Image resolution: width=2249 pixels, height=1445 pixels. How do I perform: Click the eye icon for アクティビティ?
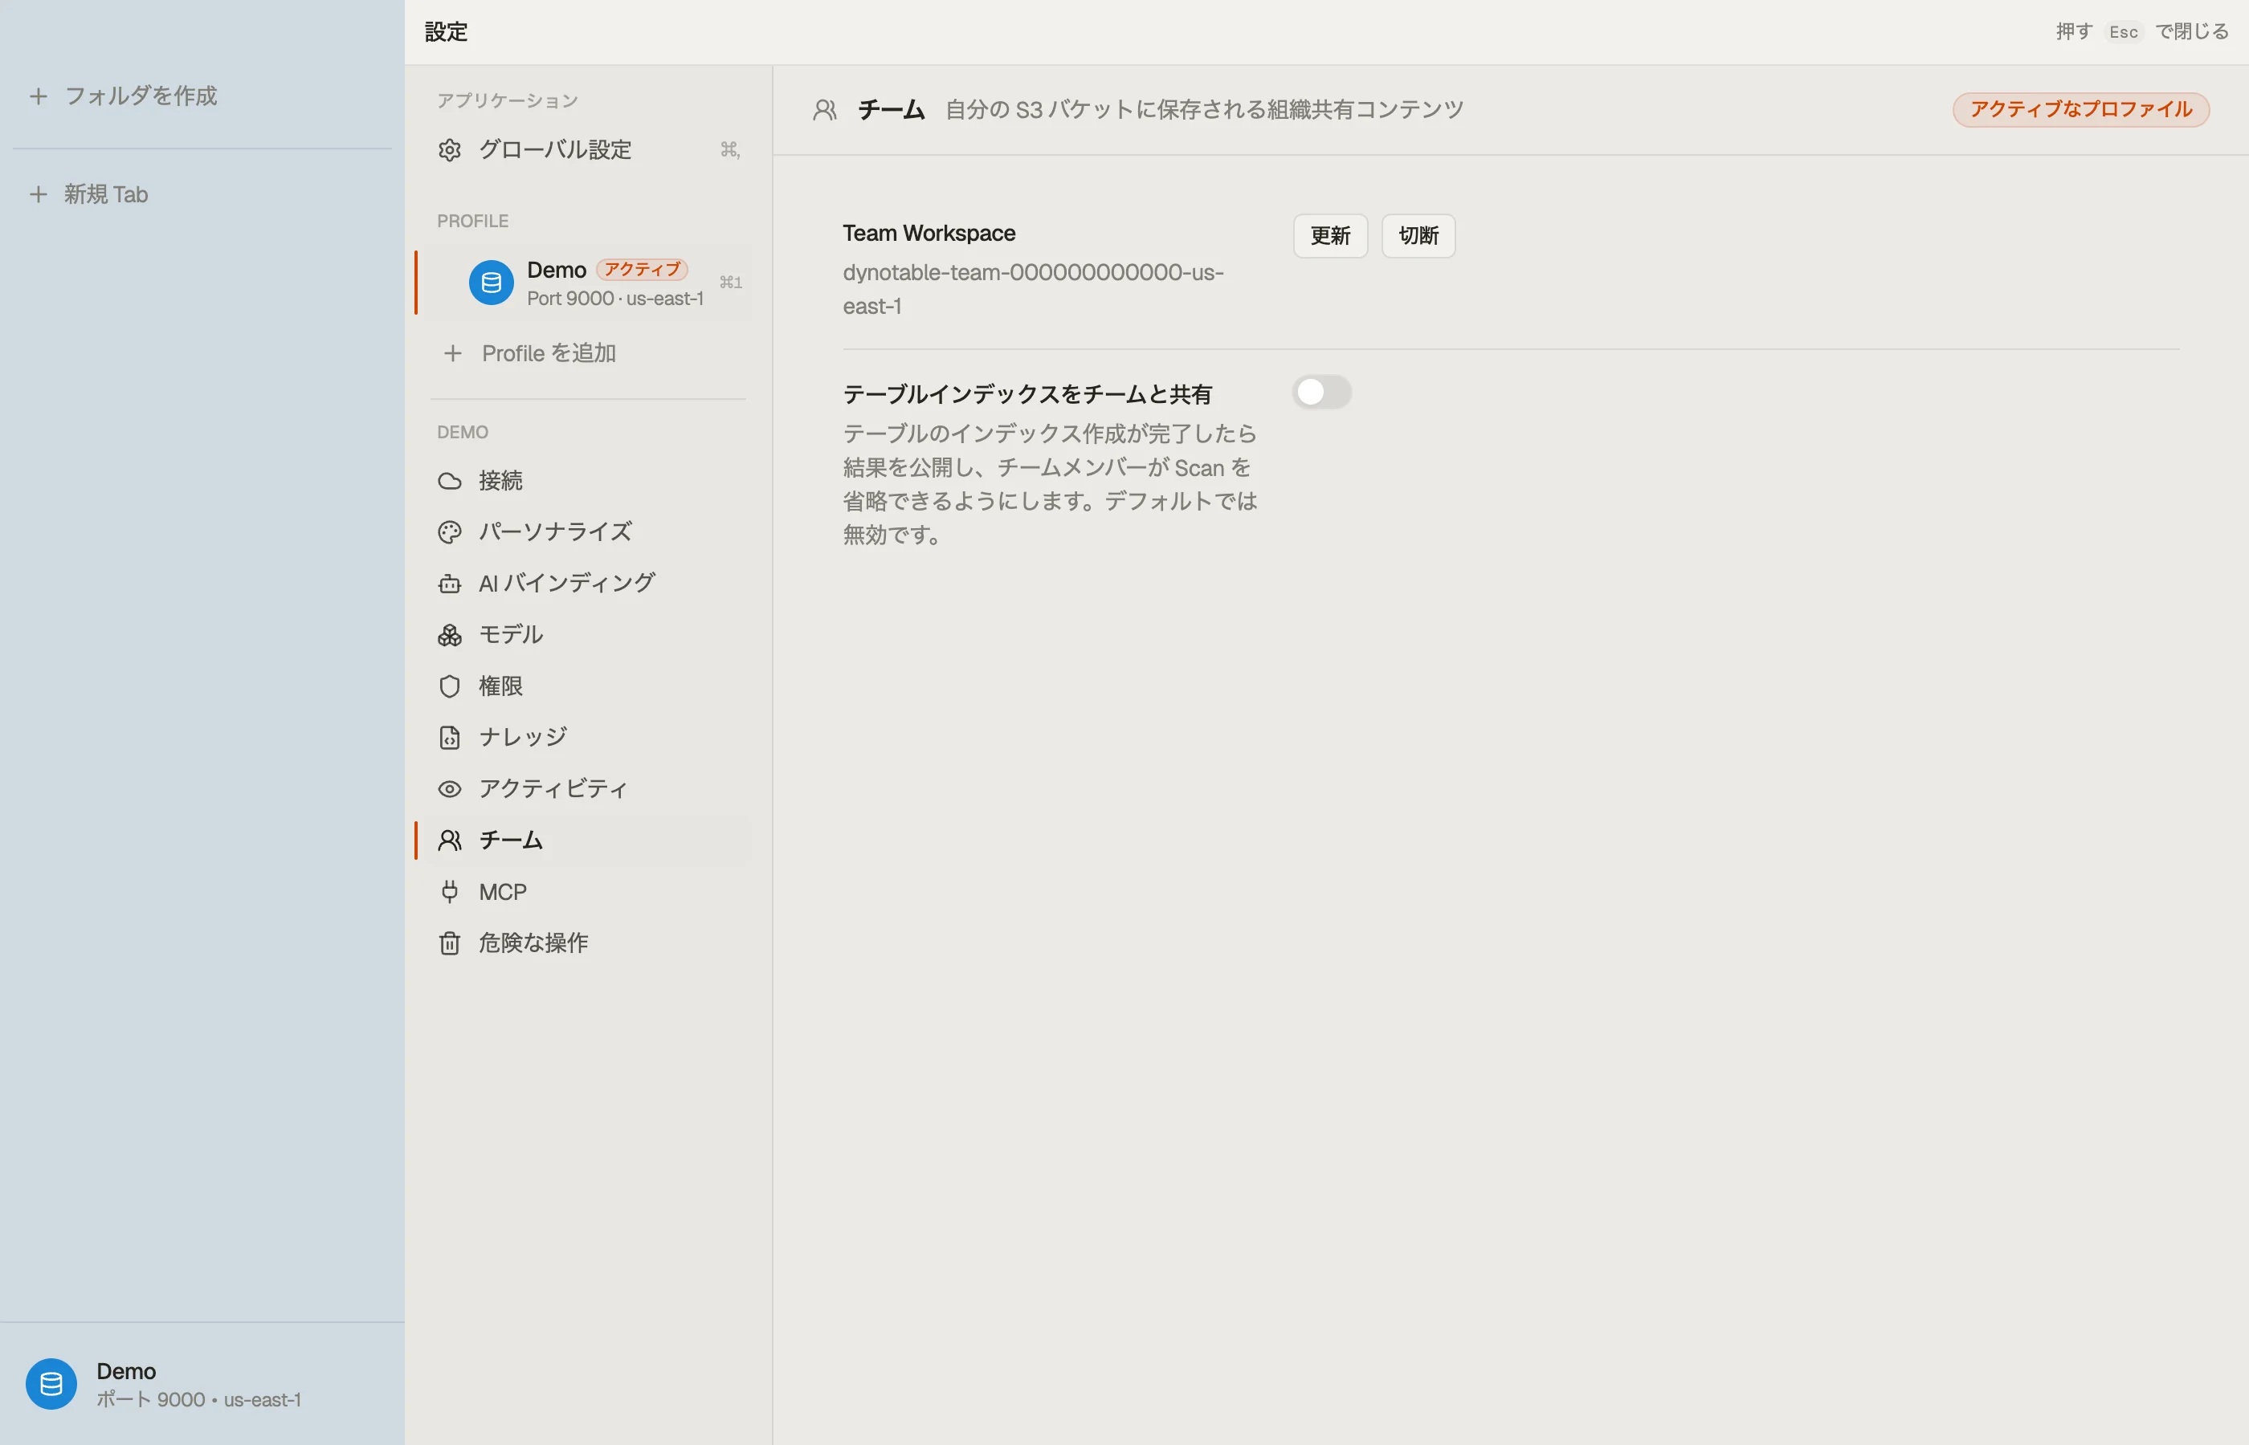[450, 789]
